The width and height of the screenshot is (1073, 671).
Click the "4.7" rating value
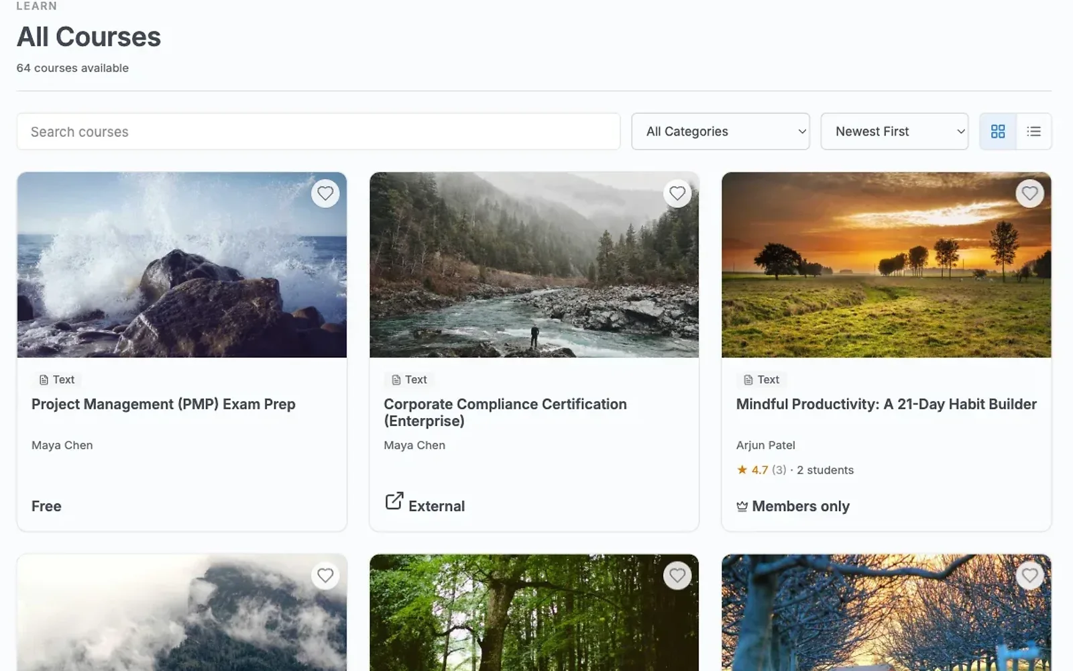(x=760, y=470)
